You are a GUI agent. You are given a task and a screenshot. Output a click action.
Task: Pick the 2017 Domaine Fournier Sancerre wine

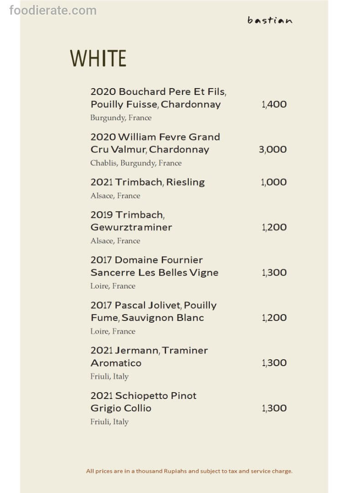(x=154, y=266)
